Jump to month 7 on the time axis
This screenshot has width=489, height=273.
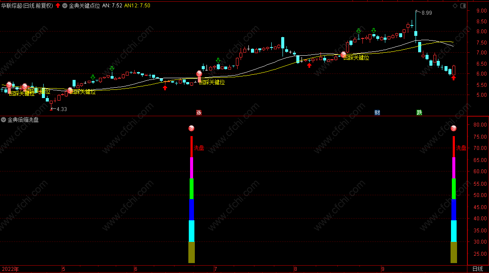tap(216, 269)
